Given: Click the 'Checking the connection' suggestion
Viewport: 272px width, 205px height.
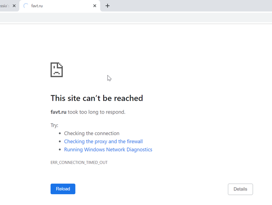Looking at the screenshot, I should [x=91, y=134].
